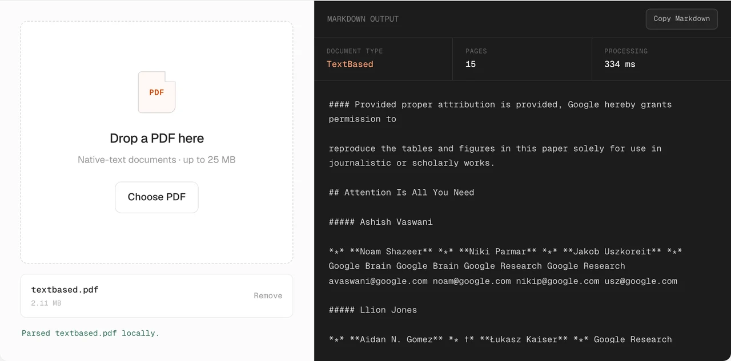Click the 'Drop a PDF here' heading
This screenshot has height=361, width=731.
(156, 138)
